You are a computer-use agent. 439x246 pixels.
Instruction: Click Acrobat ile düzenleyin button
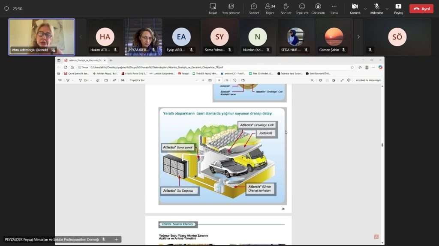[368, 80]
